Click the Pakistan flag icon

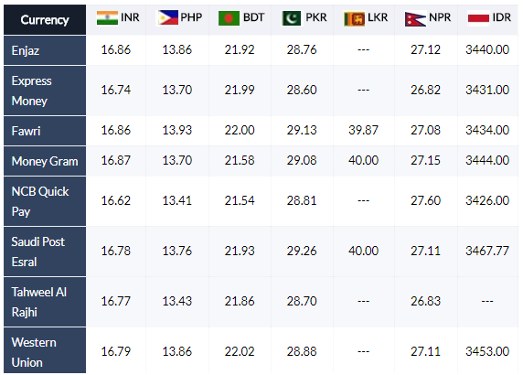pyautogui.click(x=291, y=18)
